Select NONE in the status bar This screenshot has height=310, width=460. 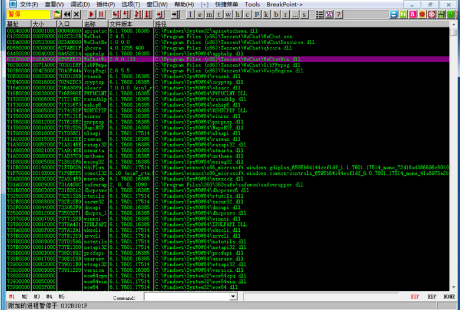449,296
